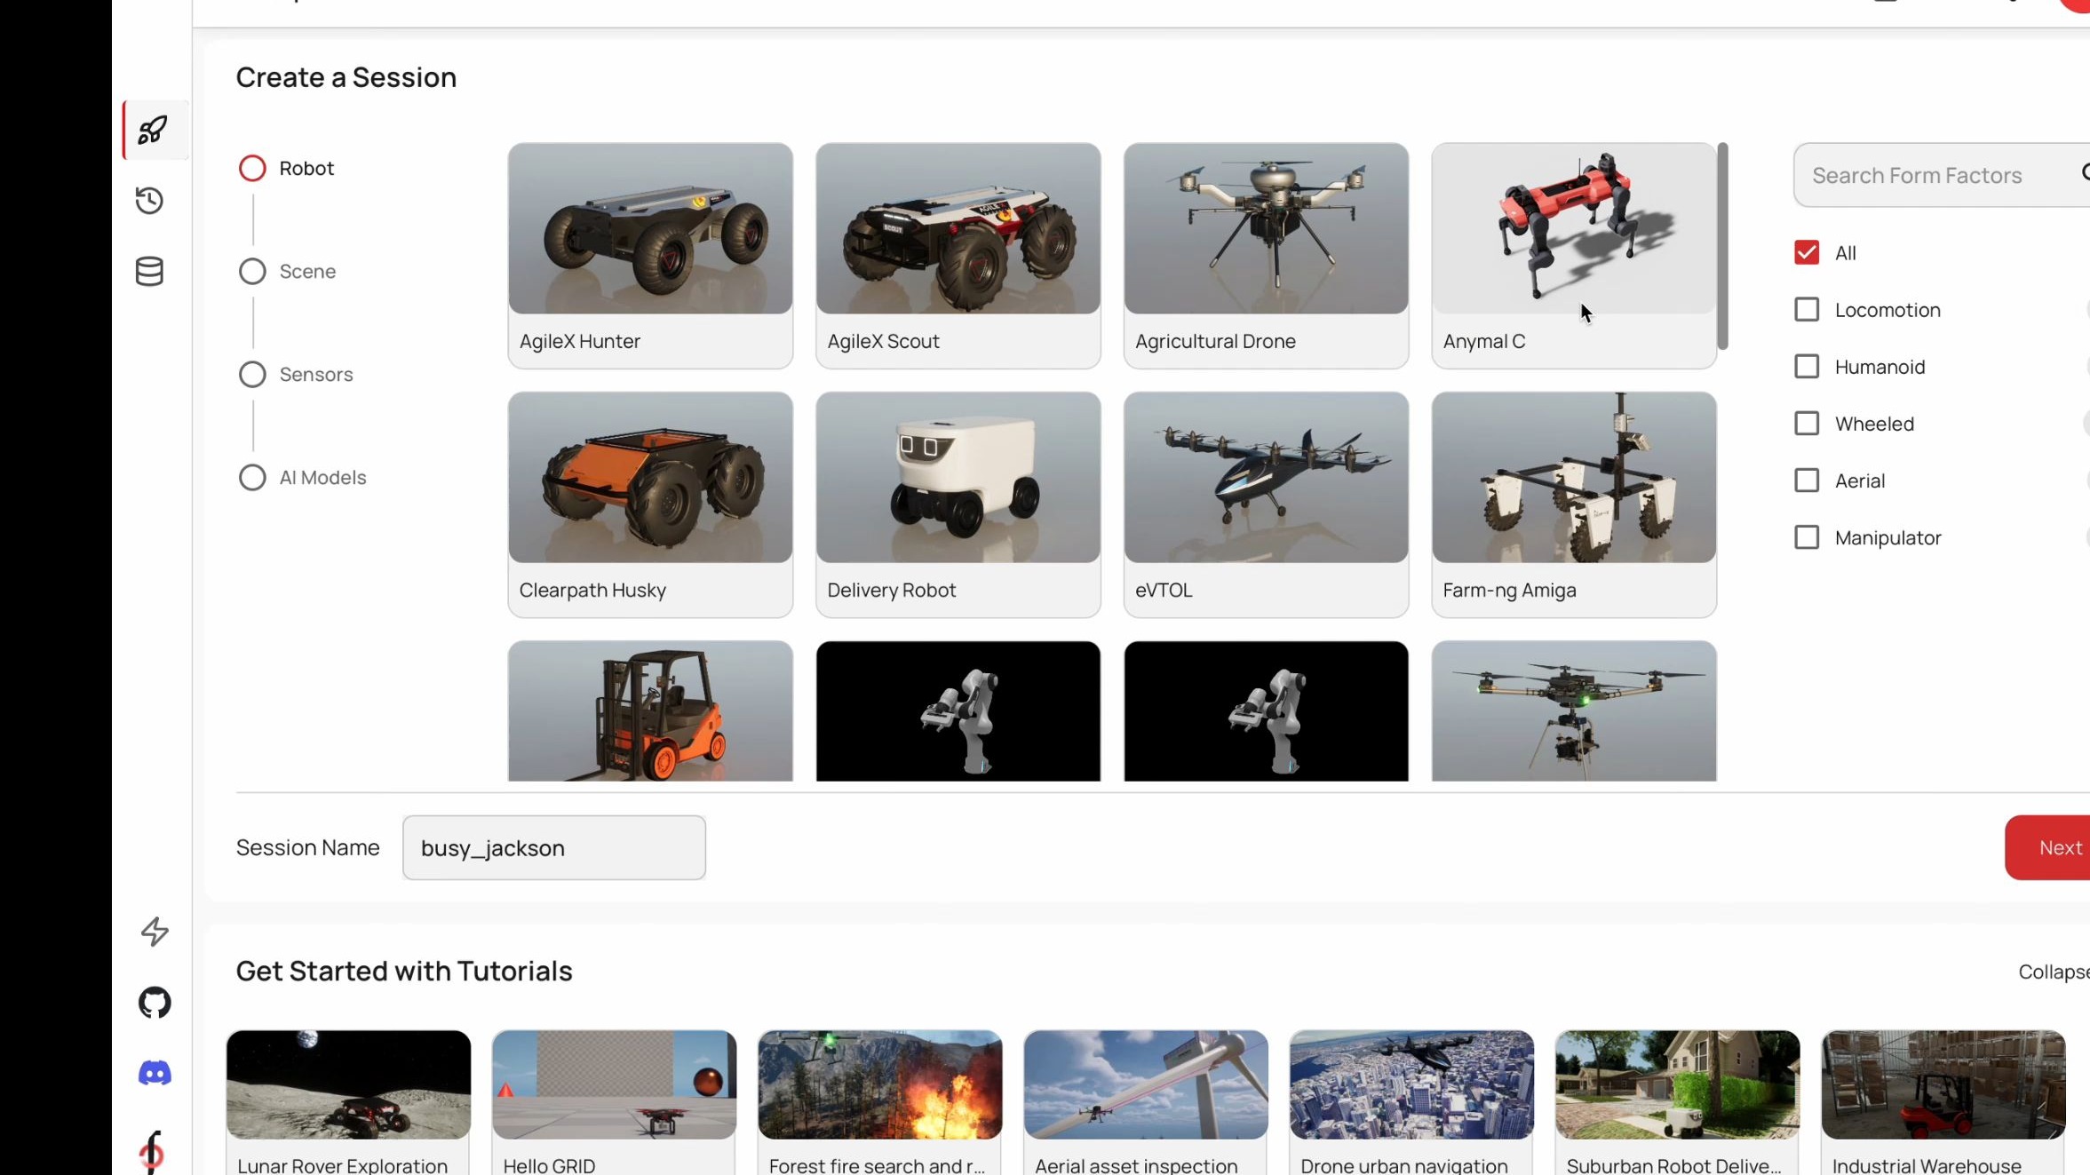Open the Discord icon link

pyautogui.click(x=155, y=1074)
